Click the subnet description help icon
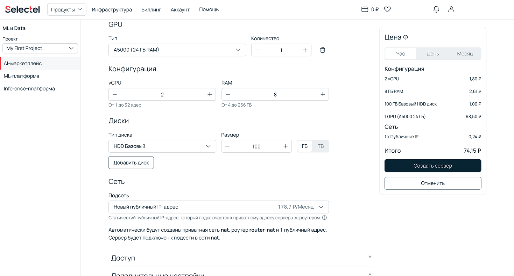514x276 pixels. [x=324, y=218]
